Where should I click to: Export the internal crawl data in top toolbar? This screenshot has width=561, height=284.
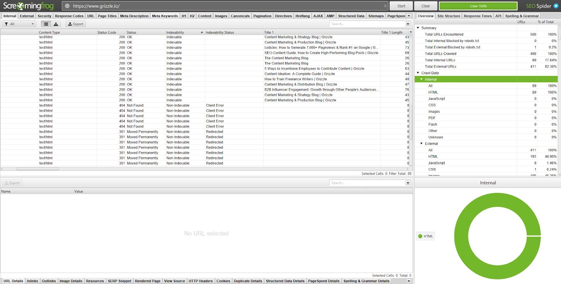(x=76, y=24)
